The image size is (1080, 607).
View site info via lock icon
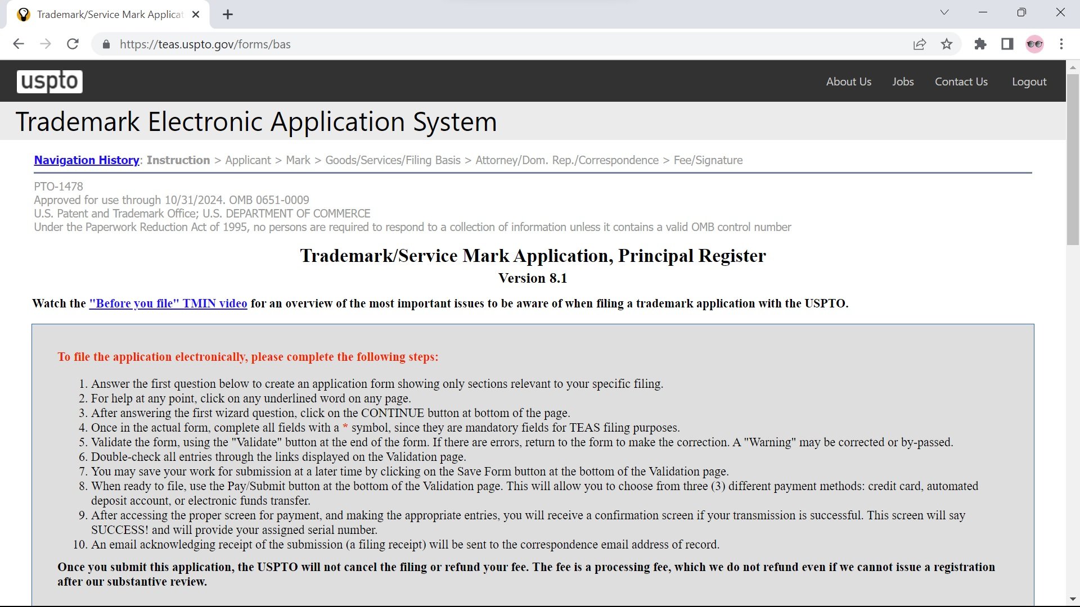pyautogui.click(x=106, y=44)
